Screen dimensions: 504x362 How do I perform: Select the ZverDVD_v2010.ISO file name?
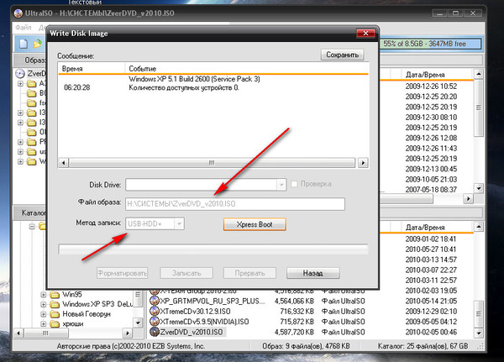click(192, 332)
